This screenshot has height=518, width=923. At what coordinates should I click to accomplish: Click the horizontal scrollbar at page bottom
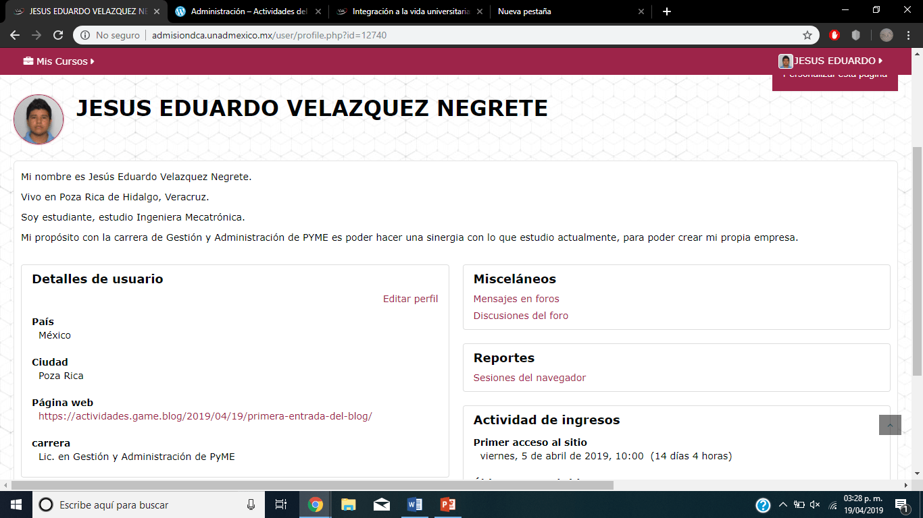(312, 485)
